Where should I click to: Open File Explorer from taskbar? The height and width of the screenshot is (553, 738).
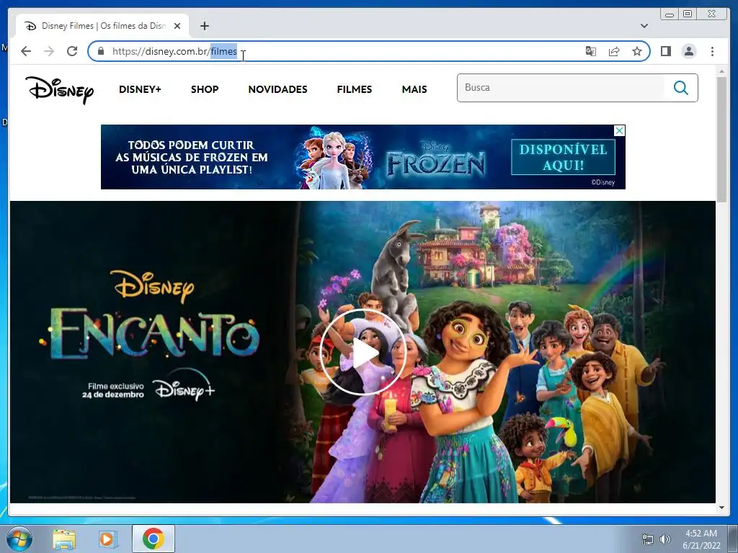coord(64,539)
